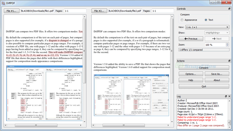This screenshot has width=233, height=131.
Task: Click the Compare button in Actions
Action: (204, 68)
